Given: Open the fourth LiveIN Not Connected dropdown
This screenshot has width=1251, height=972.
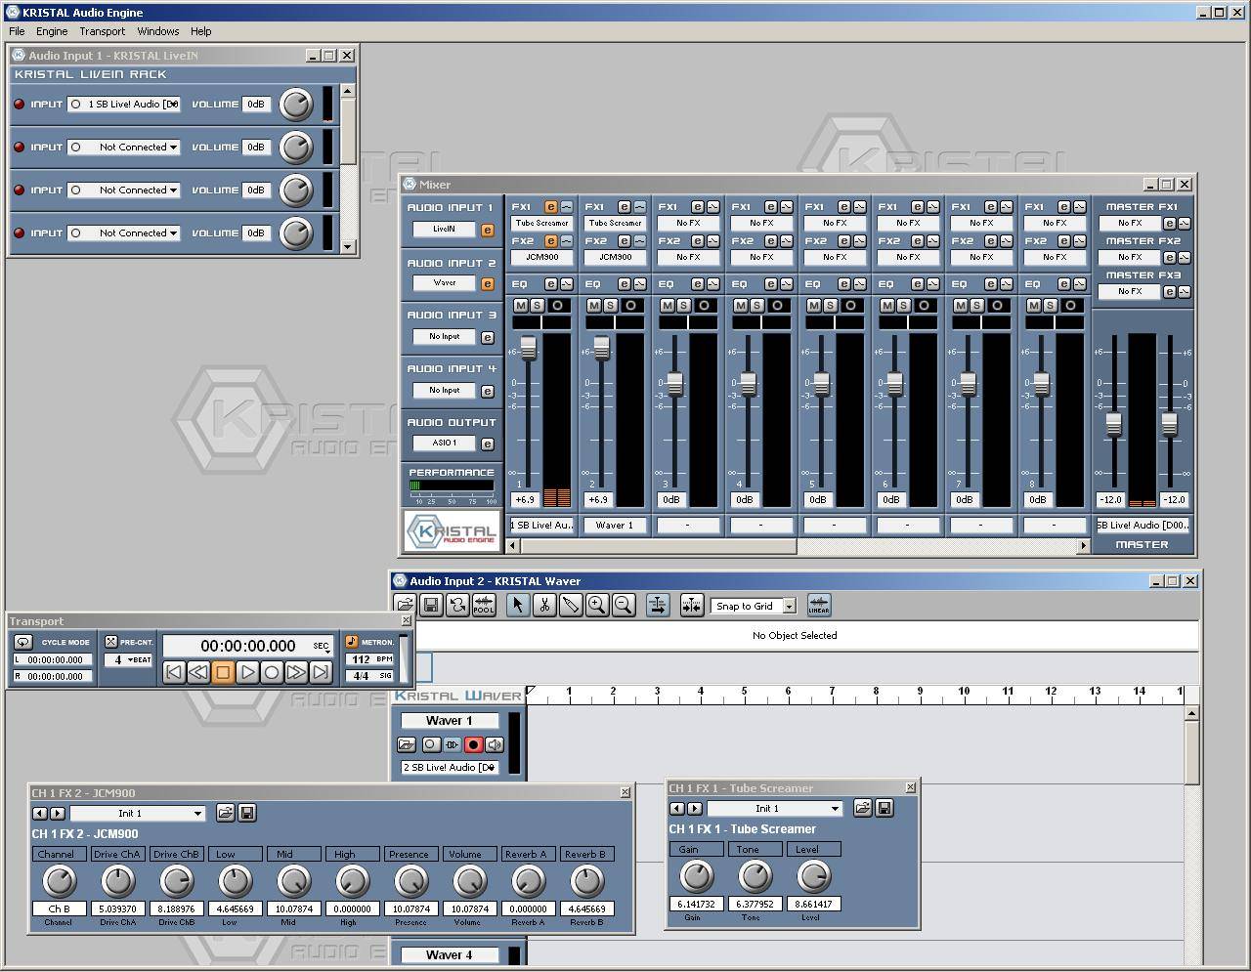Looking at the screenshot, I should 124,232.
